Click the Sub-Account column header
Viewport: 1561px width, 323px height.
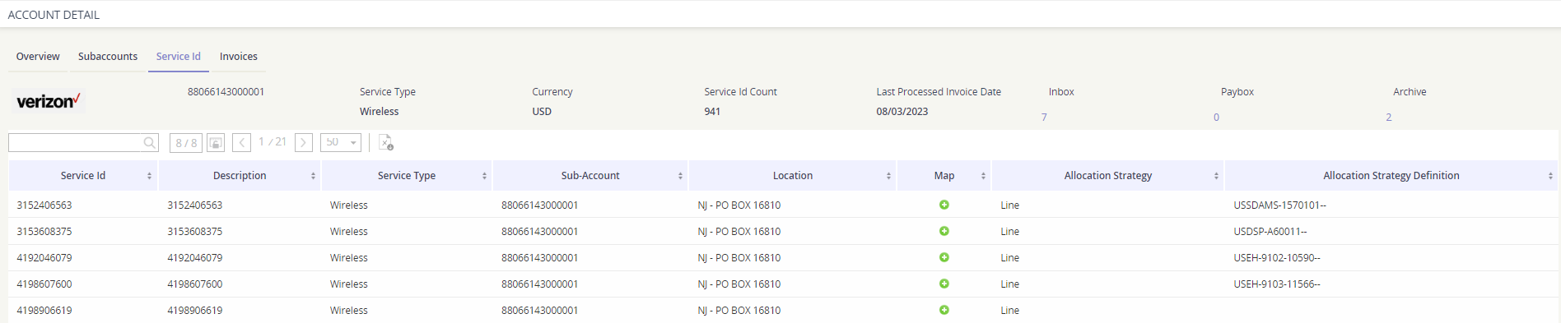(590, 176)
